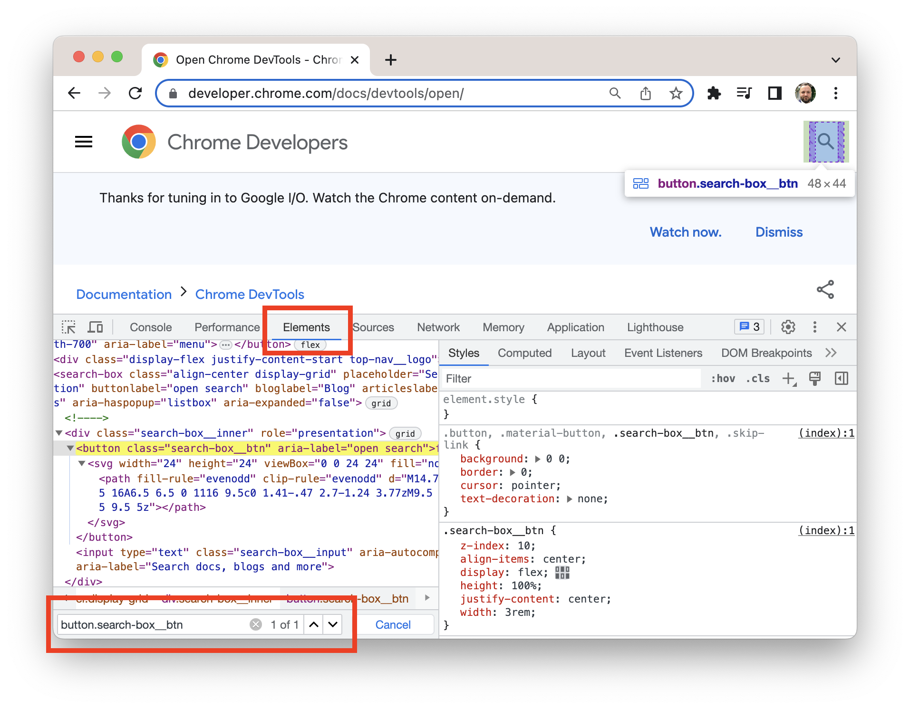
Task: Open DevTools settings gear
Action: point(788,327)
